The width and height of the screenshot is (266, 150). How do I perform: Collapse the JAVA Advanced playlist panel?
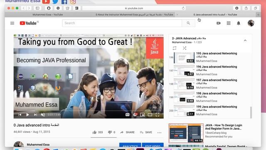(245, 40)
